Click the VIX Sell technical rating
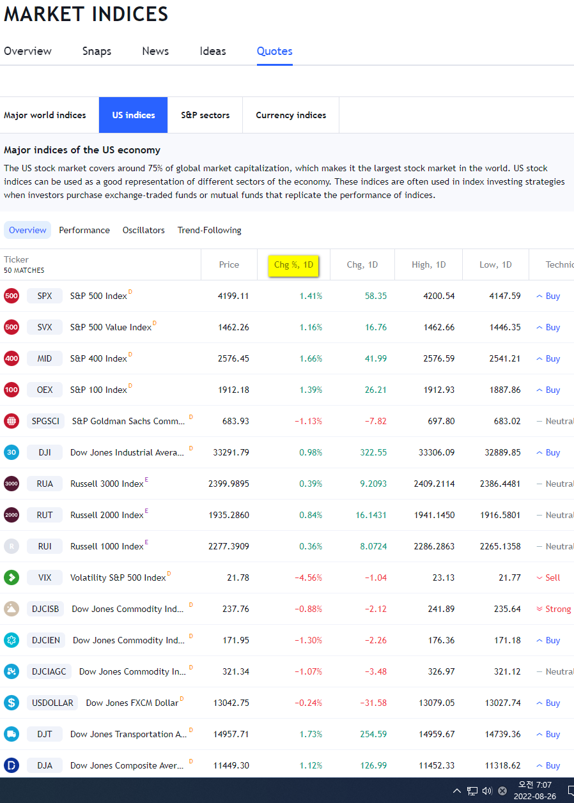The height and width of the screenshot is (803, 574). point(548,577)
